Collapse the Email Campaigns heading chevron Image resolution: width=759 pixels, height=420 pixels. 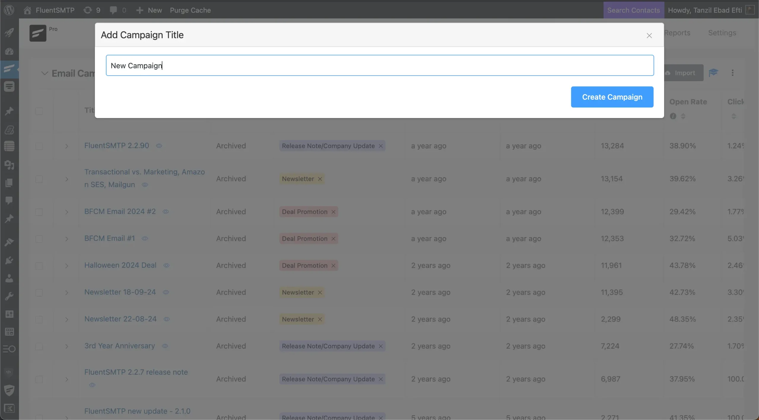[44, 73]
